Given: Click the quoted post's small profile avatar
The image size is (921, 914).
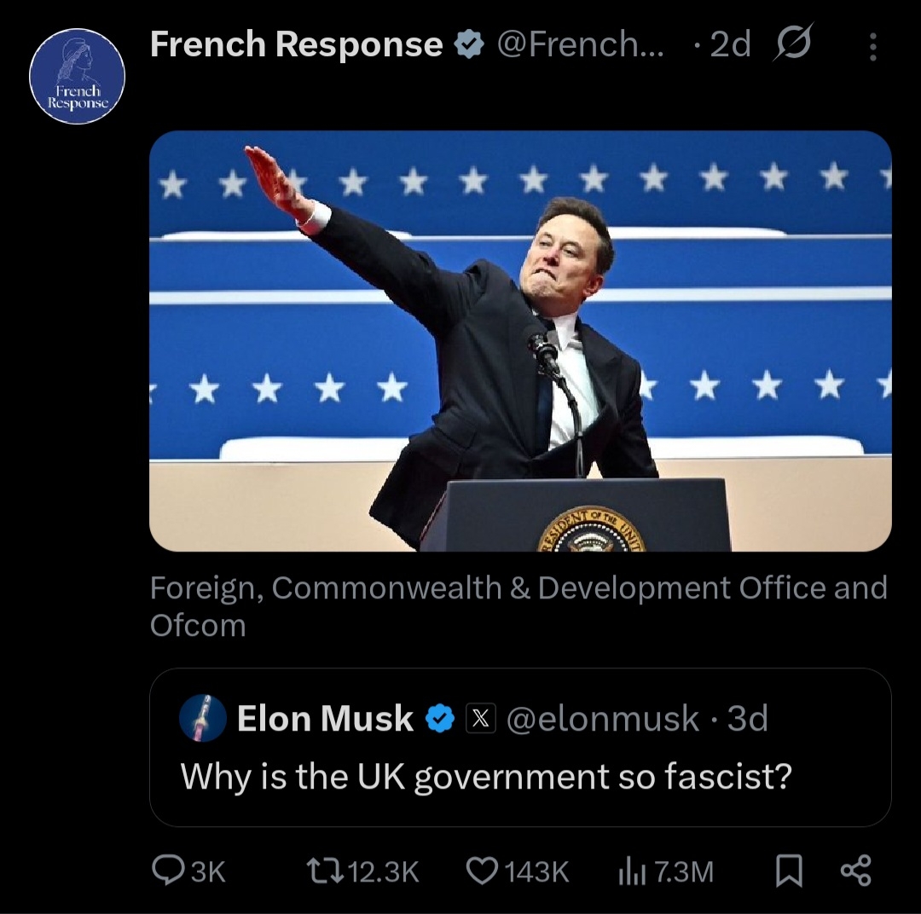Looking at the screenshot, I should 203,719.
